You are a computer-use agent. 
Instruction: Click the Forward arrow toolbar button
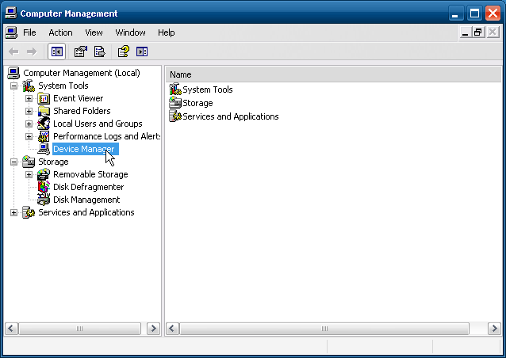pyautogui.click(x=32, y=51)
